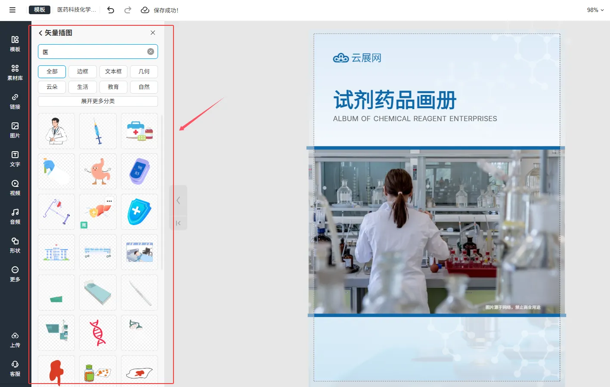Click the undo arrow icon
The width and height of the screenshot is (610, 387).
click(x=111, y=10)
